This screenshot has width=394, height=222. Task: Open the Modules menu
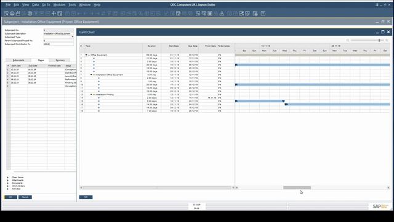click(59, 5)
